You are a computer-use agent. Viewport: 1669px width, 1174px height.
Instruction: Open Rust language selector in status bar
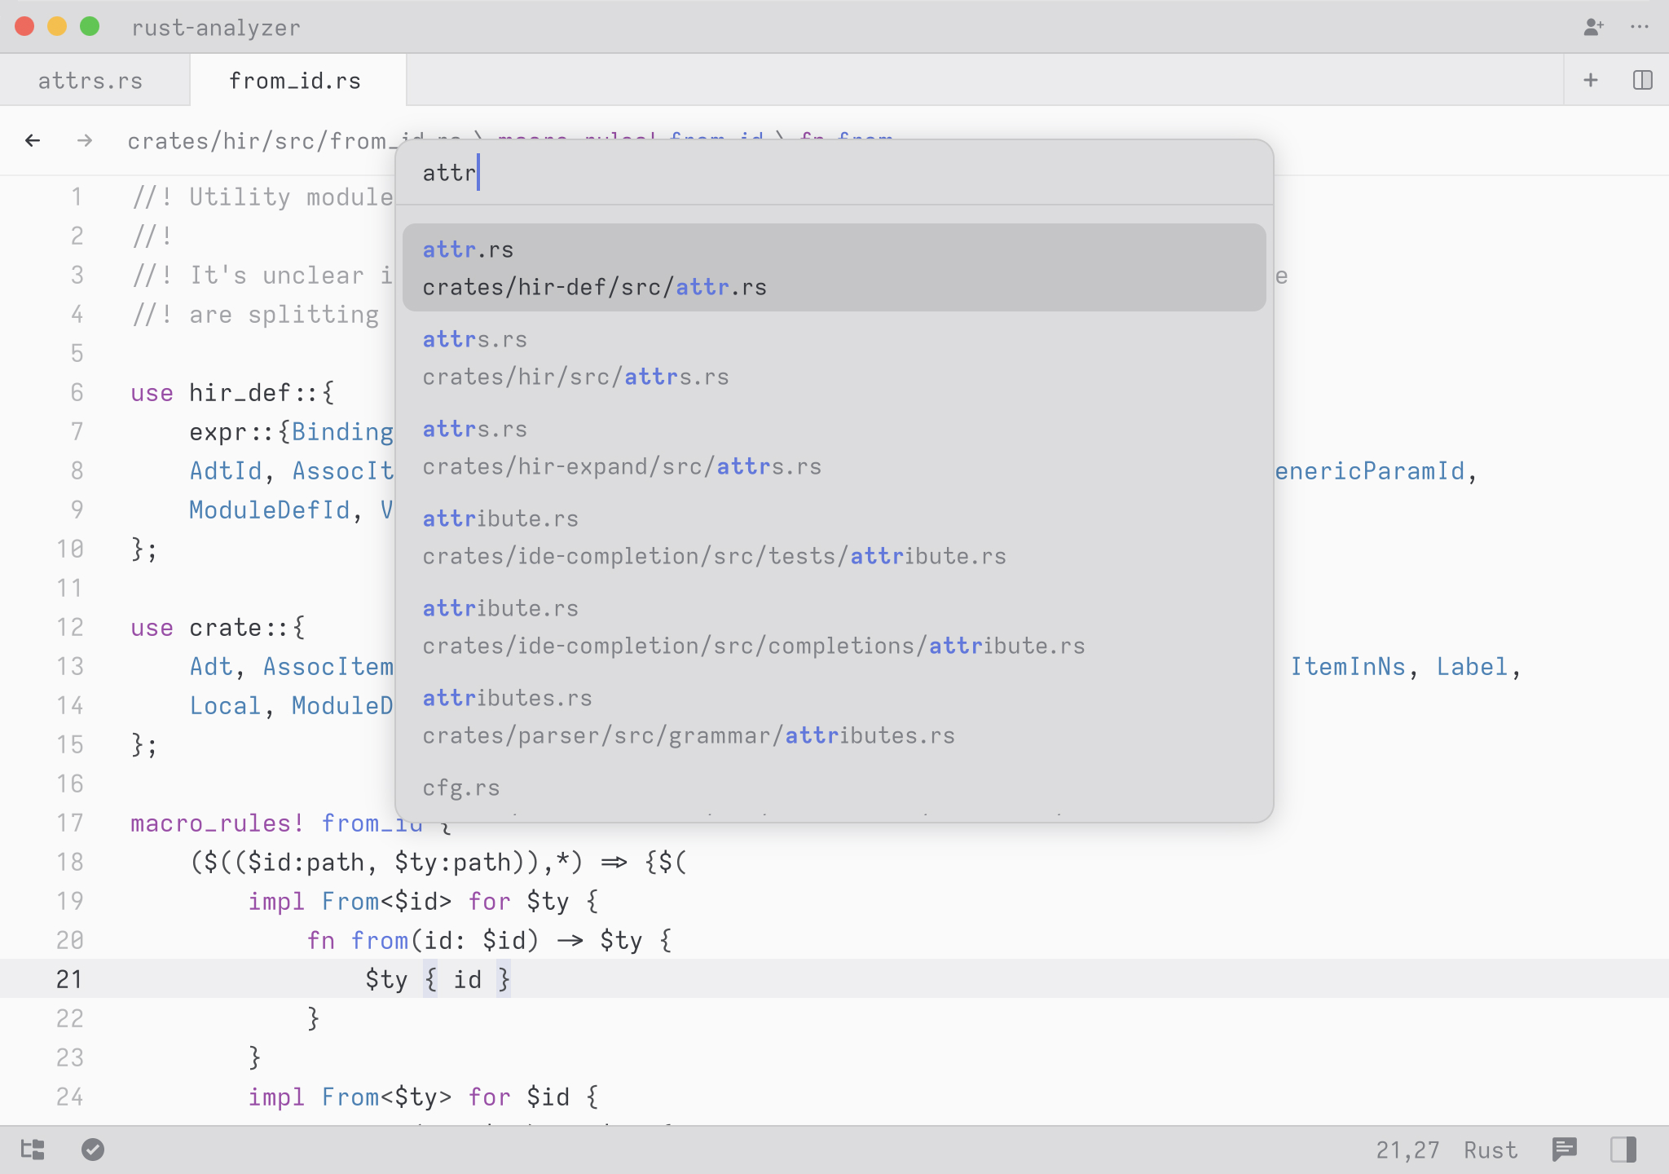[x=1490, y=1150]
